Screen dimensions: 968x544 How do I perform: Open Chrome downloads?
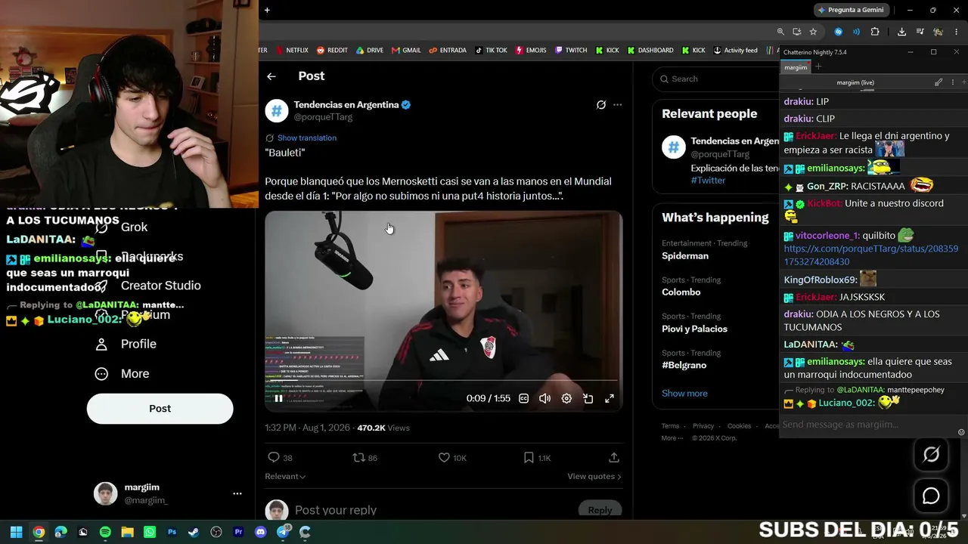click(x=901, y=32)
